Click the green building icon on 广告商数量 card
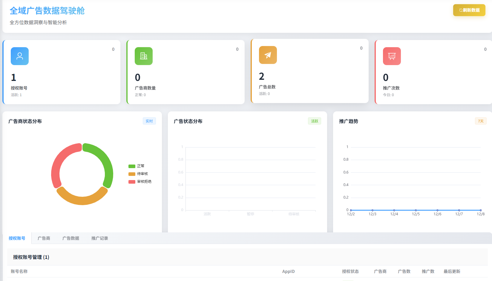 (x=144, y=56)
